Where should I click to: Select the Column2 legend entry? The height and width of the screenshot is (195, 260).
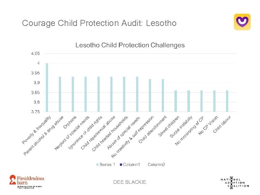[156, 165]
